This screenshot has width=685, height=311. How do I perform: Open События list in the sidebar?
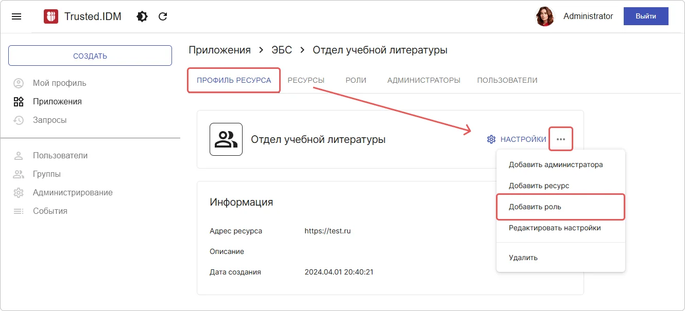[x=50, y=211]
